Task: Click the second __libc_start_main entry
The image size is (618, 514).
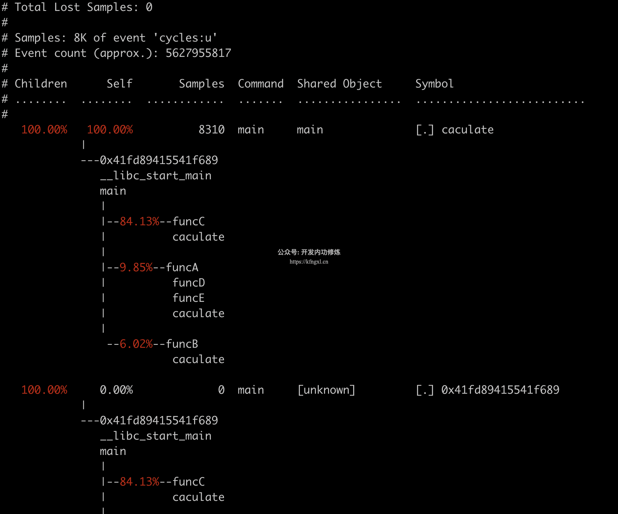Action: [156, 436]
